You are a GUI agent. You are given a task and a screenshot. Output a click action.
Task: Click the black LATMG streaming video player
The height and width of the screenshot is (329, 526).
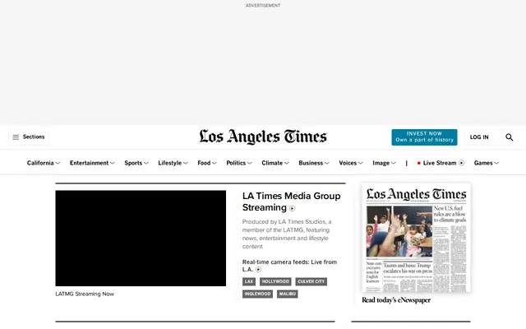tap(141, 239)
